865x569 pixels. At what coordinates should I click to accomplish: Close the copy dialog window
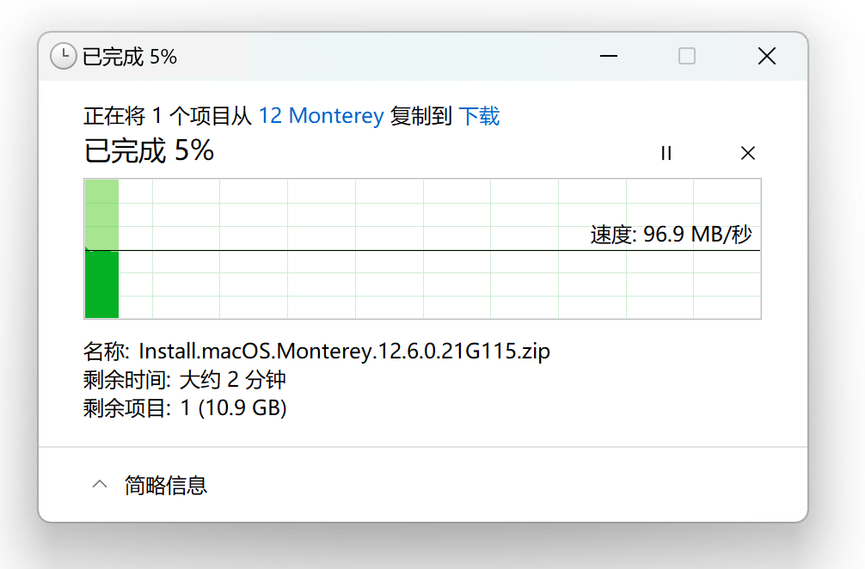pos(766,57)
